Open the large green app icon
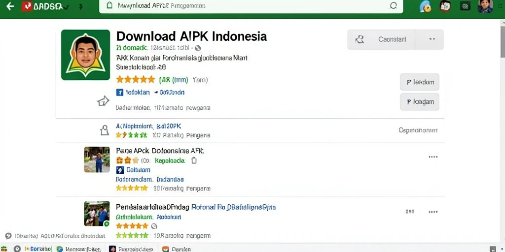The height and width of the screenshot is (252, 505). tap(85, 55)
